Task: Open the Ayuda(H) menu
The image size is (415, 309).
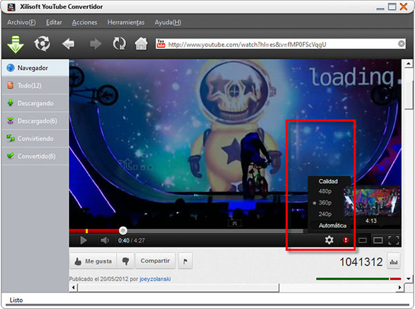Action: [x=168, y=22]
